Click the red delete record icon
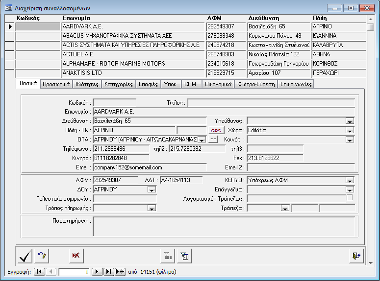Viewport: 380px width, 281px height. (76, 255)
